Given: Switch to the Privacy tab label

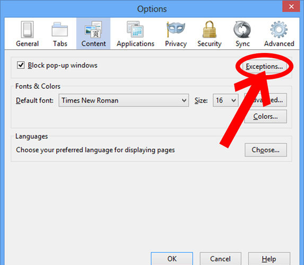Looking at the screenshot, I should (176, 44).
